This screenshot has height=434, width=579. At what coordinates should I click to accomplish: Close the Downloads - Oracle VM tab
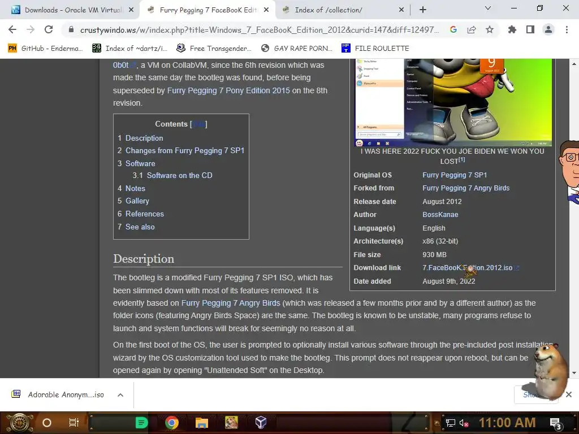click(131, 10)
